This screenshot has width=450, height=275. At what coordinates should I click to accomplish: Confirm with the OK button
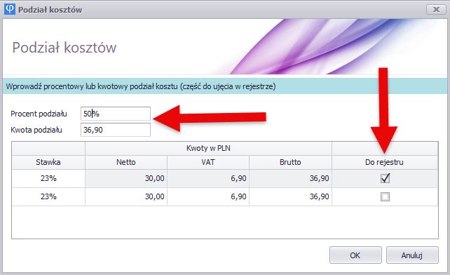pyautogui.click(x=355, y=255)
